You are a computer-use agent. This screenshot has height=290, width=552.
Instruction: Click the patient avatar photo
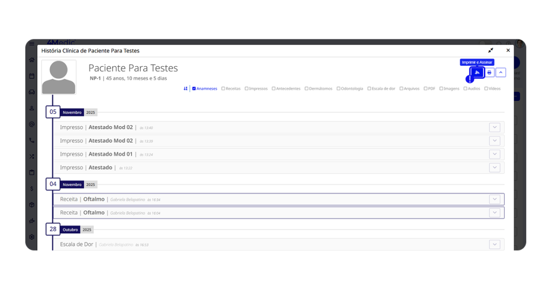point(59,77)
